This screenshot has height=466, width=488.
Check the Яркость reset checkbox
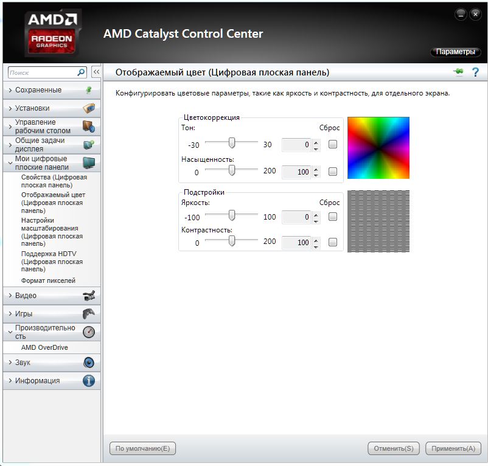point(333,217)
